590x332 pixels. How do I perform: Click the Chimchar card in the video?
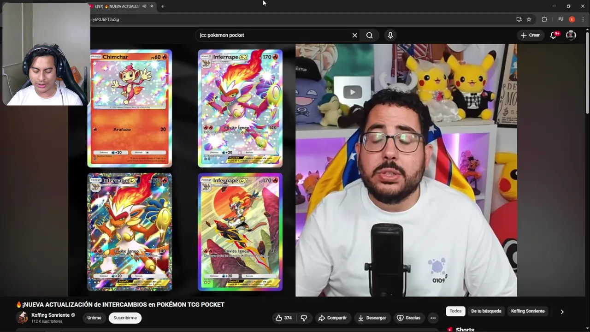click(x=130, y=108)
